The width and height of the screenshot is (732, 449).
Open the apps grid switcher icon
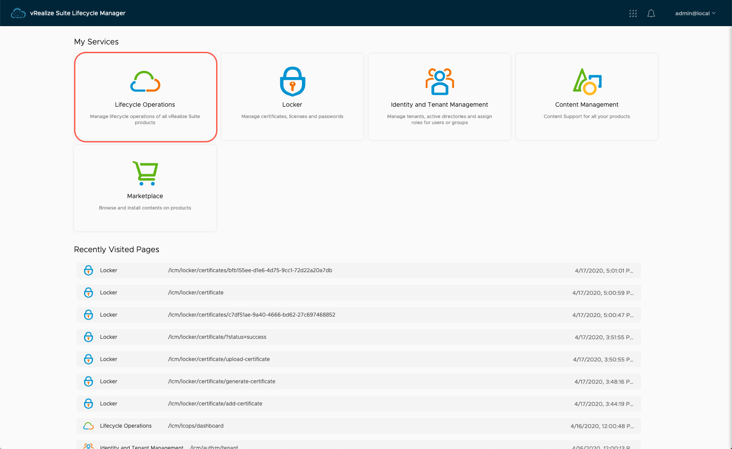(633, 14)
